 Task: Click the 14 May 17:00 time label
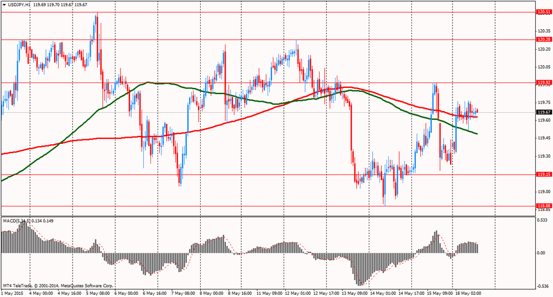coord(411,293)
